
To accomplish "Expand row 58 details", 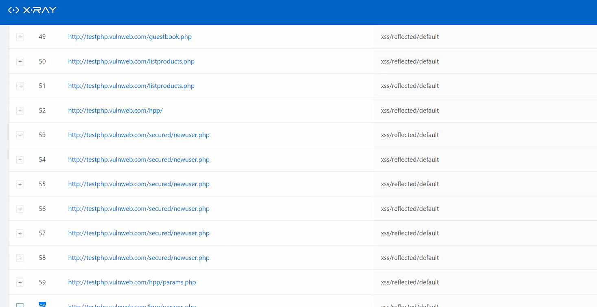I will 20,258.
